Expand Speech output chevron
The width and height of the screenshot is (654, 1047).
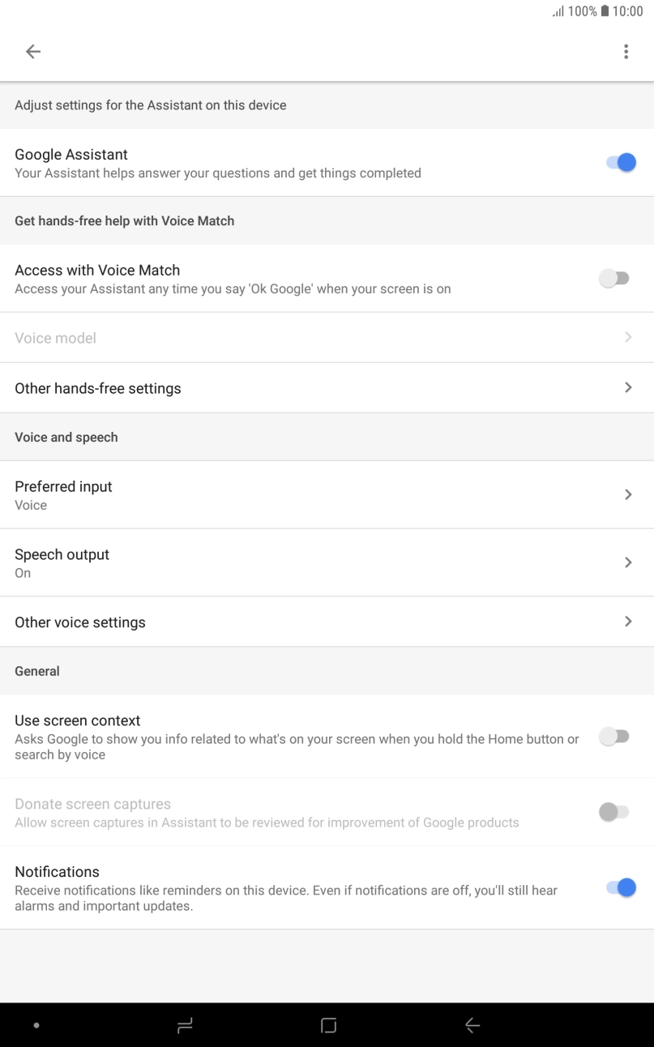(628, 562)
